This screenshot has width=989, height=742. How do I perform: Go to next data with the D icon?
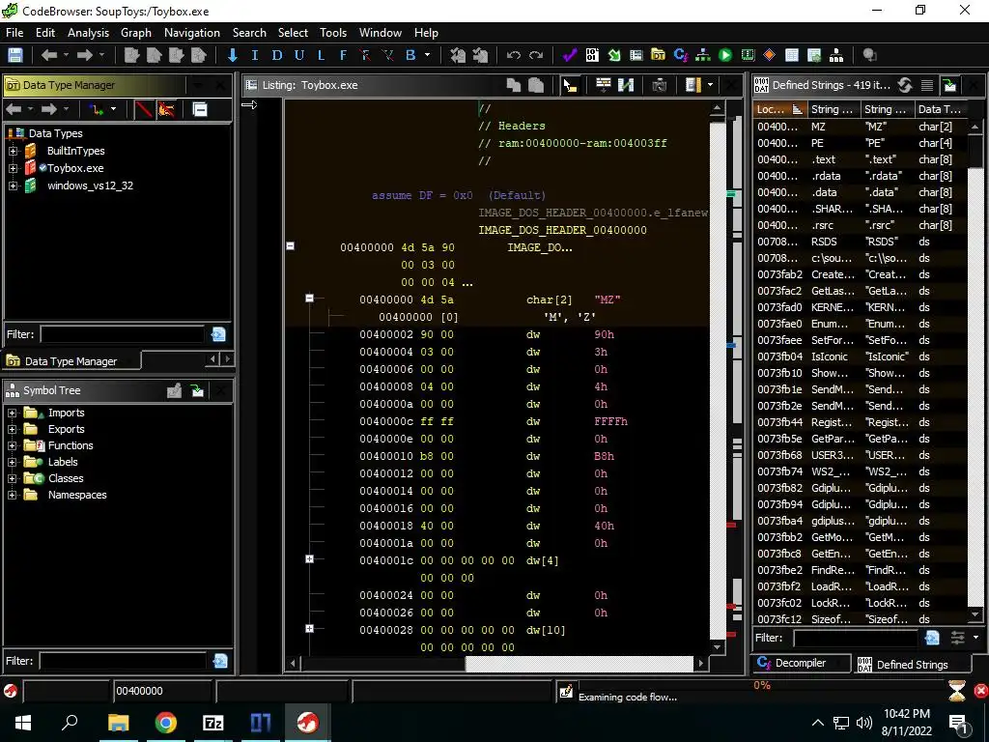pyautogui.click(x=277, y=55)
